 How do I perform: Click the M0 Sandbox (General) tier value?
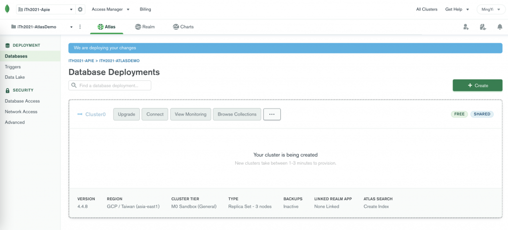click(194, 206)
